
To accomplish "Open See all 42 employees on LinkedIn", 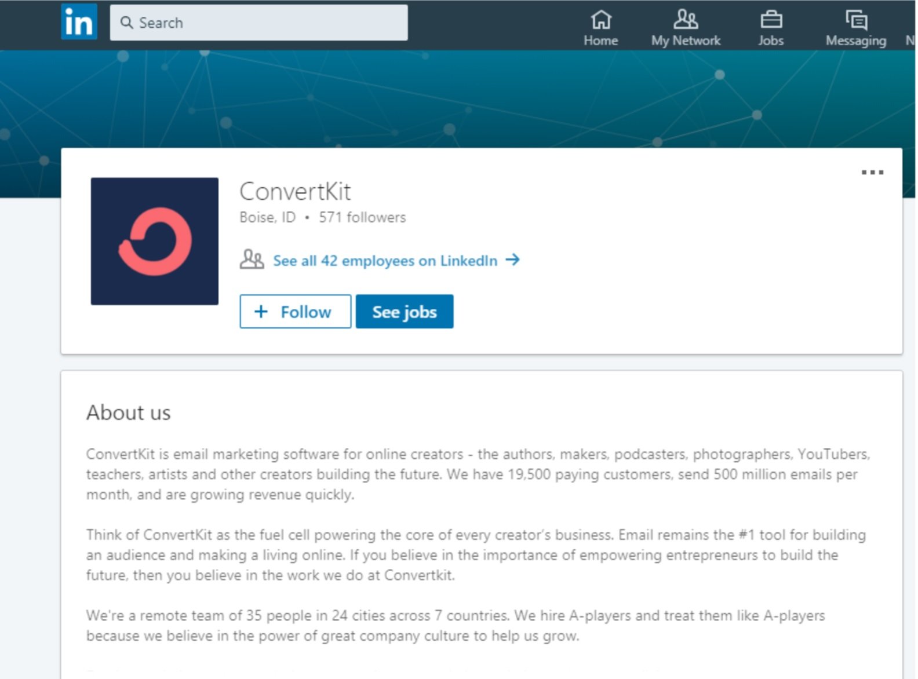I will pos(385,261).
